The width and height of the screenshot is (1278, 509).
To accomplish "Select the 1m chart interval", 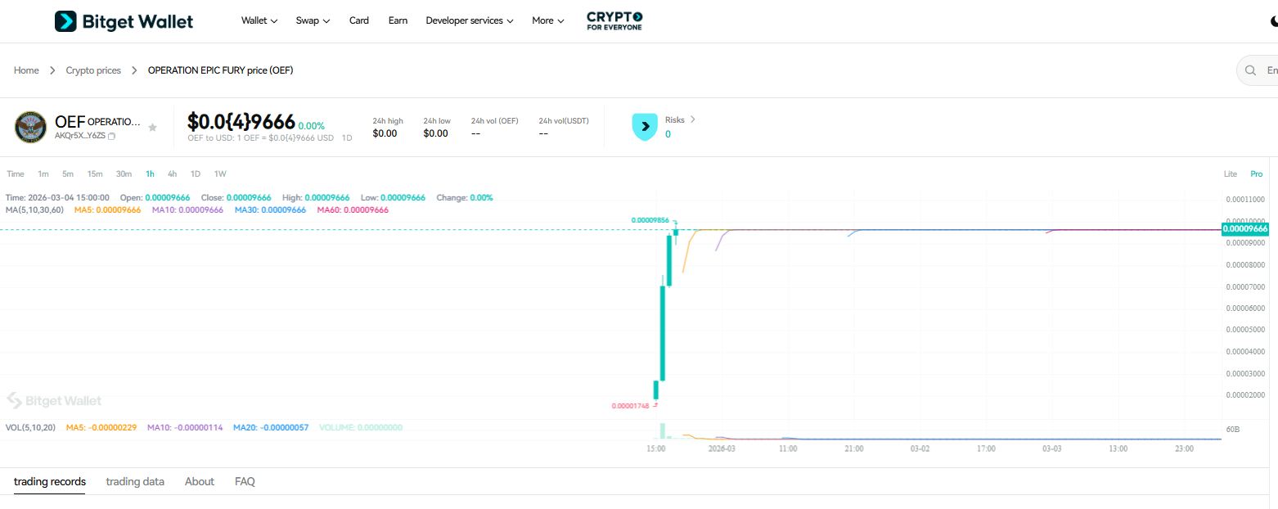I will 43,173.
